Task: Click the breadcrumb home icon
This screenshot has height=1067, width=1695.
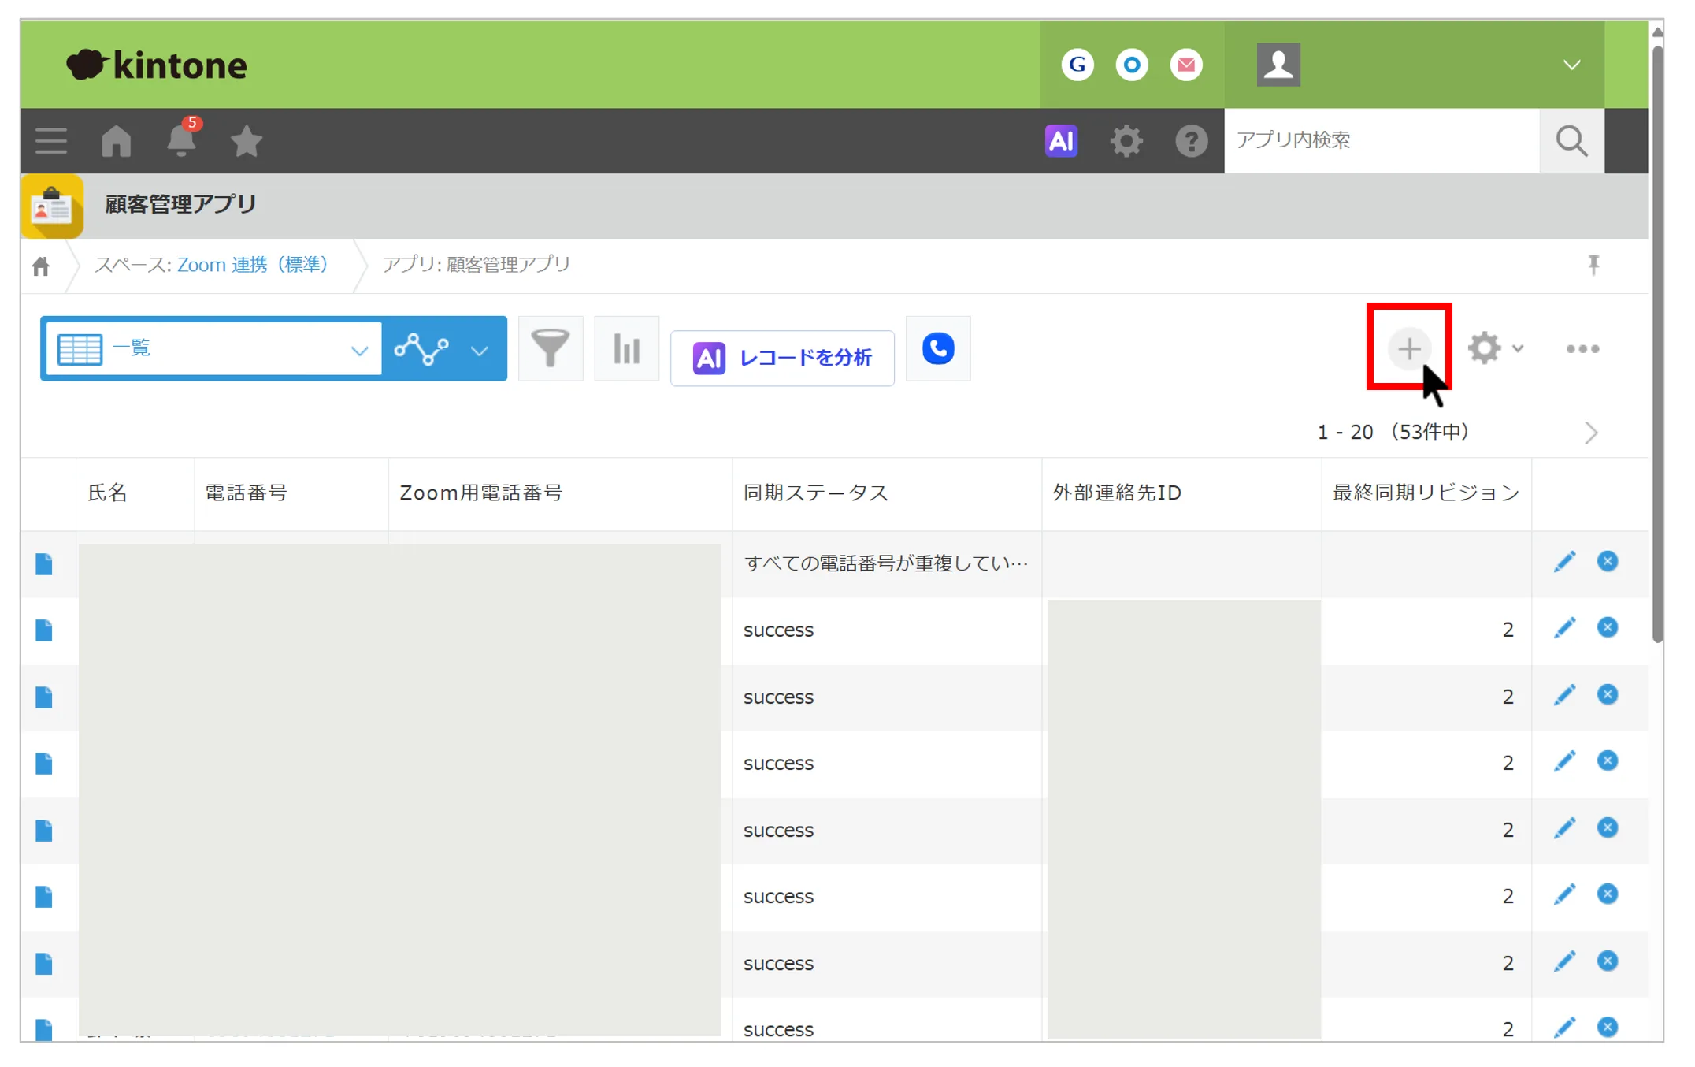Action: 41,266
